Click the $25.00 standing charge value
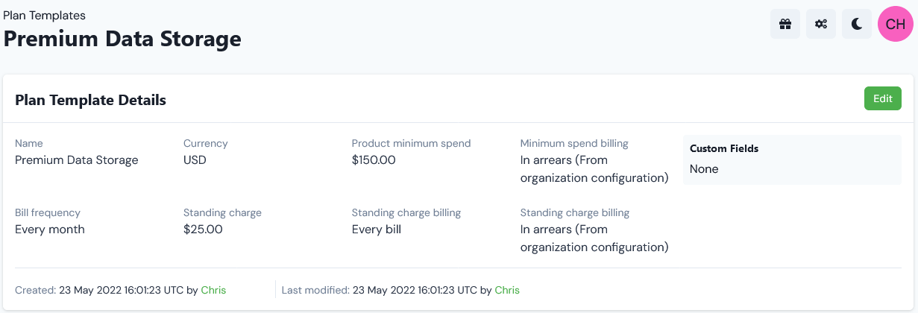918x313 pixels. point(203,229)
